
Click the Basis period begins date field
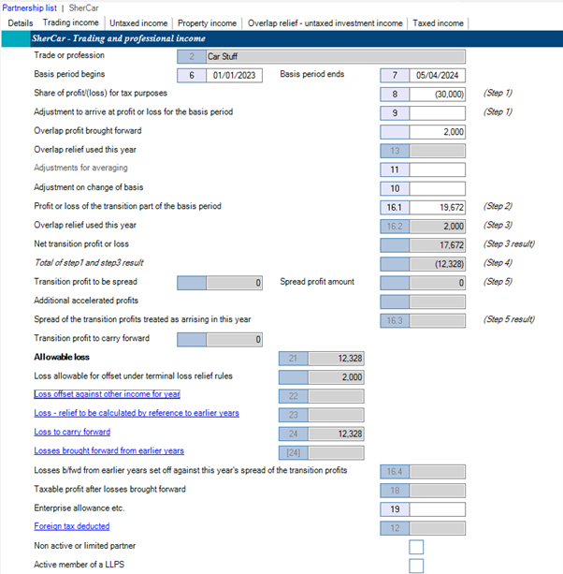click(x=235, y=75)
